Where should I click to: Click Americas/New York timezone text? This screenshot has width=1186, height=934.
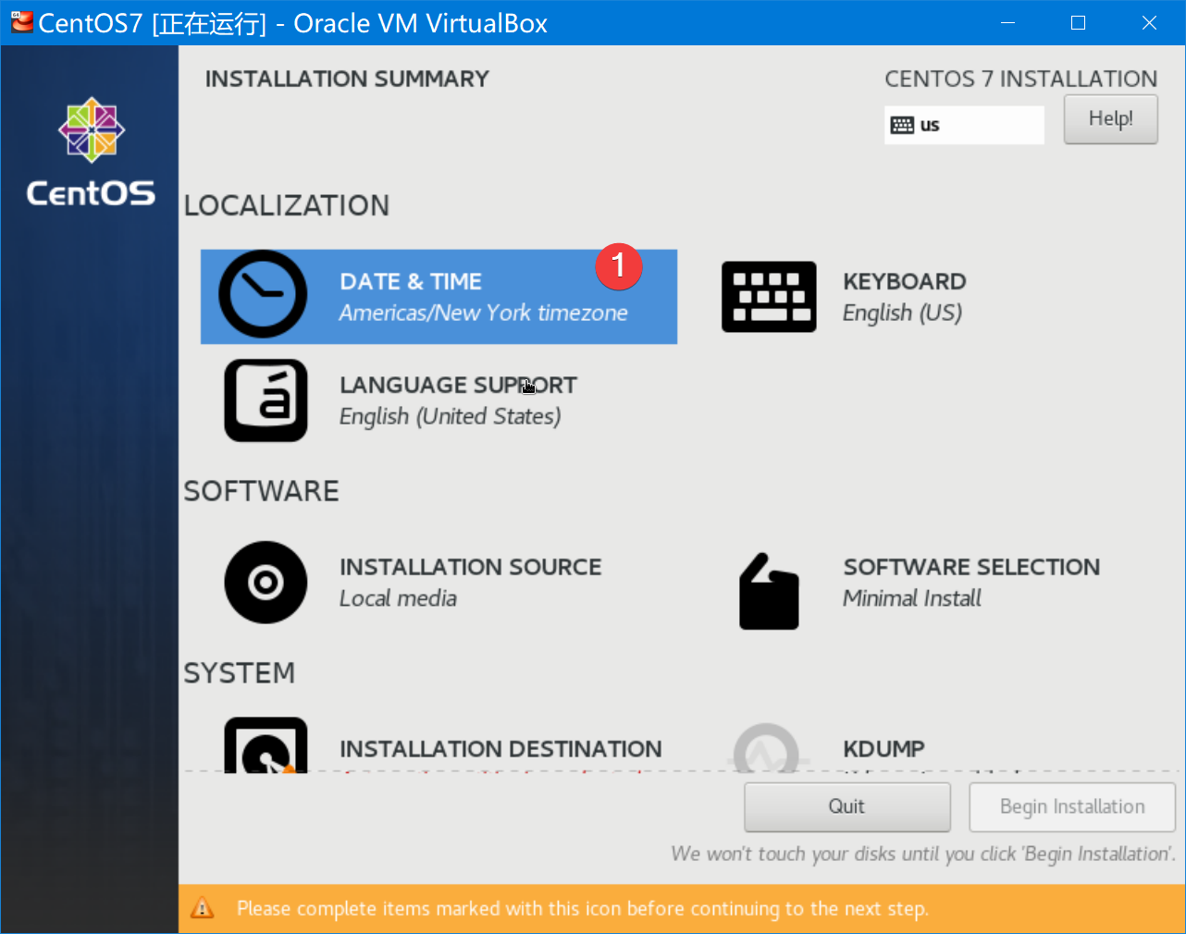(483, 313)
